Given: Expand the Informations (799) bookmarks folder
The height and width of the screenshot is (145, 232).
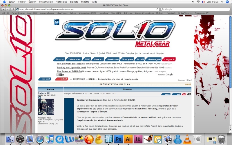Looking at the screenshot, I should 88,13.
